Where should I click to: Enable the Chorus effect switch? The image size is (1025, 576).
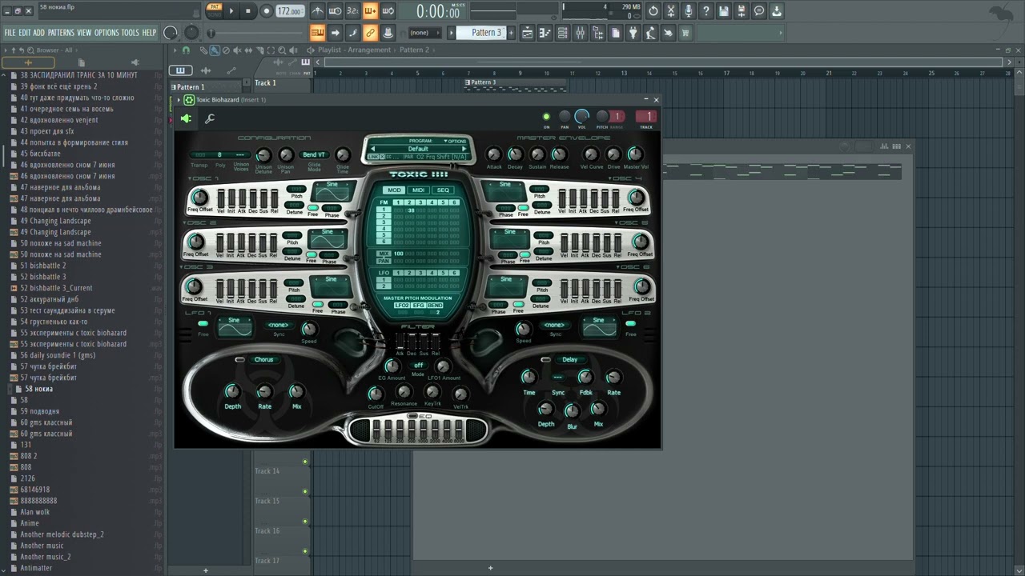click(240, 360)
